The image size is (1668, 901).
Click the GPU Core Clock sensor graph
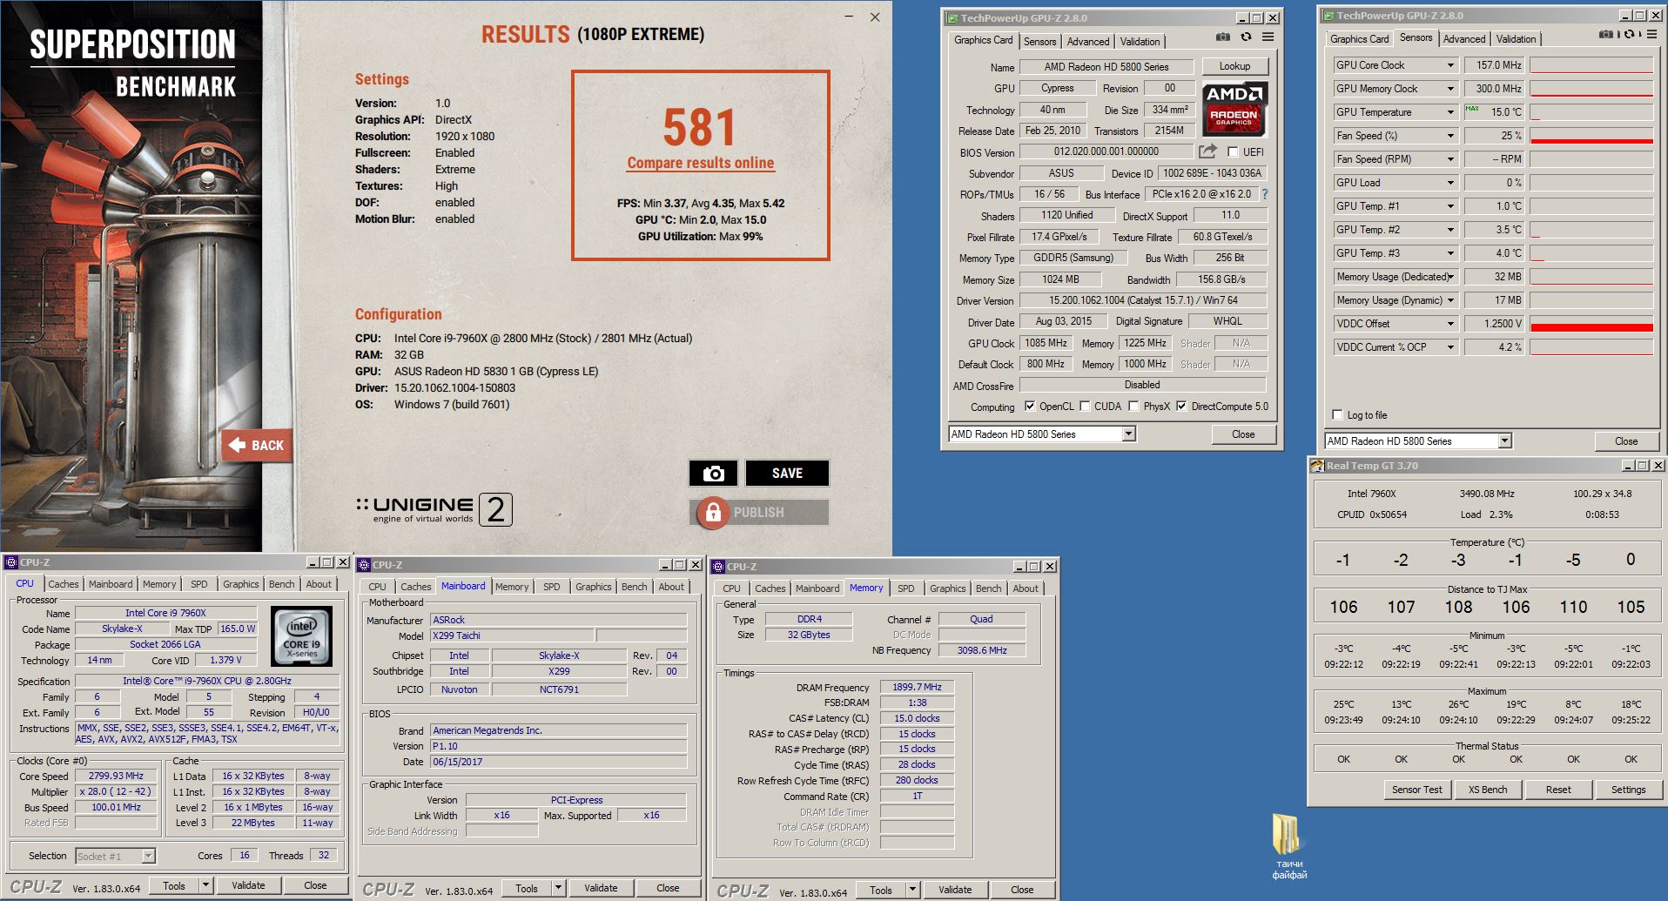tap(1591, 65)
